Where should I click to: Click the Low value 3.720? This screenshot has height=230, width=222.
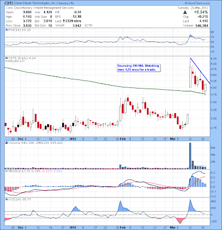tap(27, 21)
